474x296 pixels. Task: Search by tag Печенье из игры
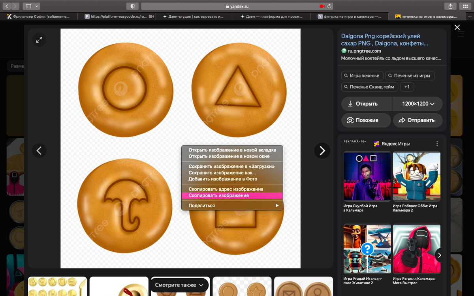point(410,75)
